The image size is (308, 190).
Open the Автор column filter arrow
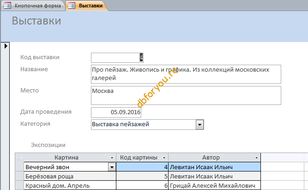(256, 158)
